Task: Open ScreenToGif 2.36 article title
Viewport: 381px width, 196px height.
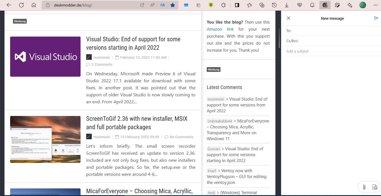Action: (137, 123)
